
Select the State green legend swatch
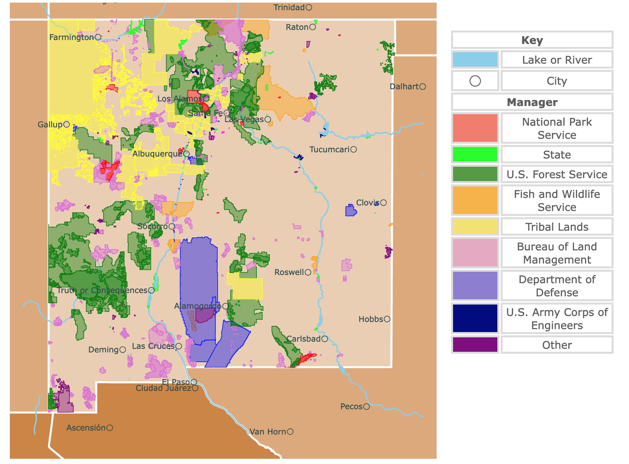(475, 155)
